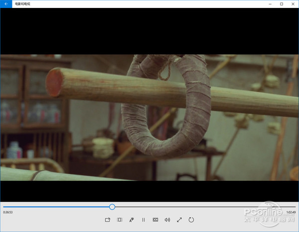Go back using the back arrow

click(6, 4)
